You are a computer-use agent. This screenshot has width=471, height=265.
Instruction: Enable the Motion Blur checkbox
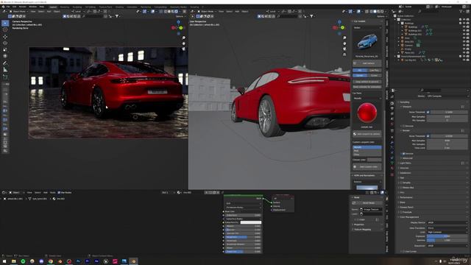[401, 188]
